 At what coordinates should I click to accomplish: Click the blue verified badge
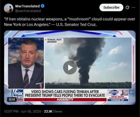42,6
